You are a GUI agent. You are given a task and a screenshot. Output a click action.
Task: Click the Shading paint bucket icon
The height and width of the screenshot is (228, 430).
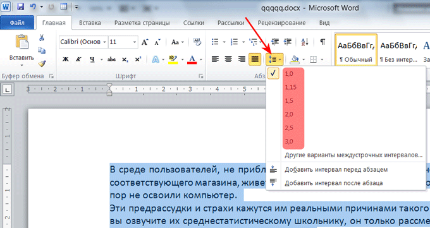pos(295,59)
